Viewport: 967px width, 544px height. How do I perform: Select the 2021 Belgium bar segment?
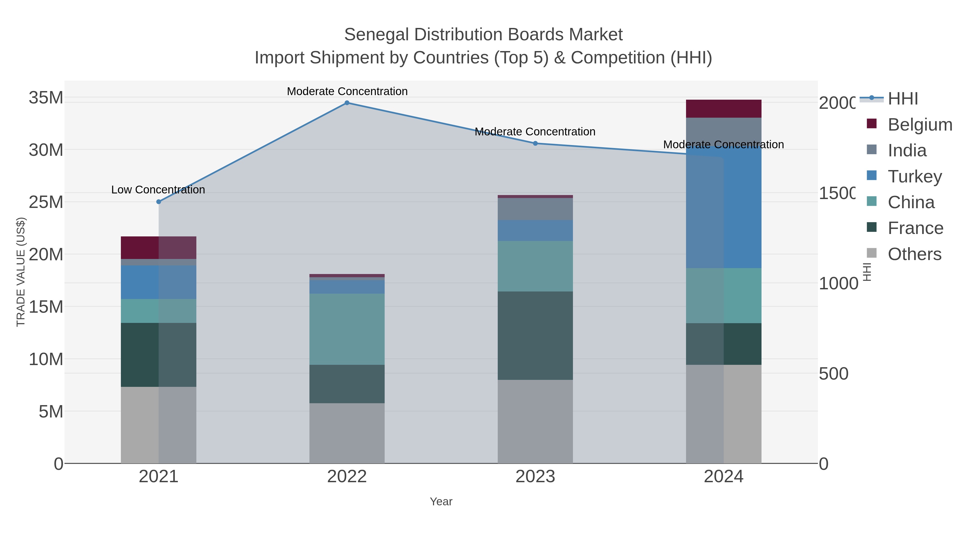coord(158,248)
